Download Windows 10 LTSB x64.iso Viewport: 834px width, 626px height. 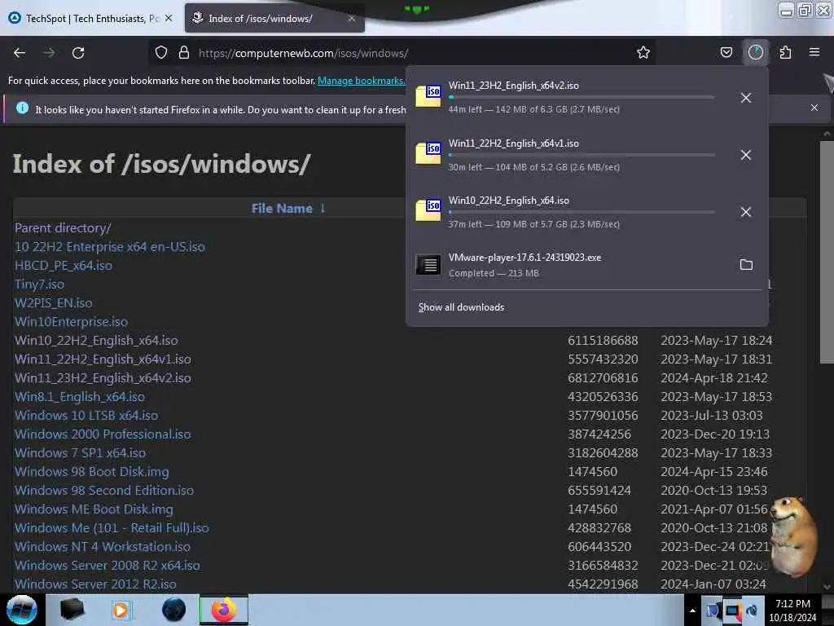pos(86,415)
